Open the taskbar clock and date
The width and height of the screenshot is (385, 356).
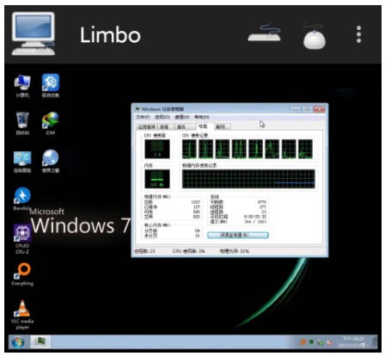click(x=354, y=342)
